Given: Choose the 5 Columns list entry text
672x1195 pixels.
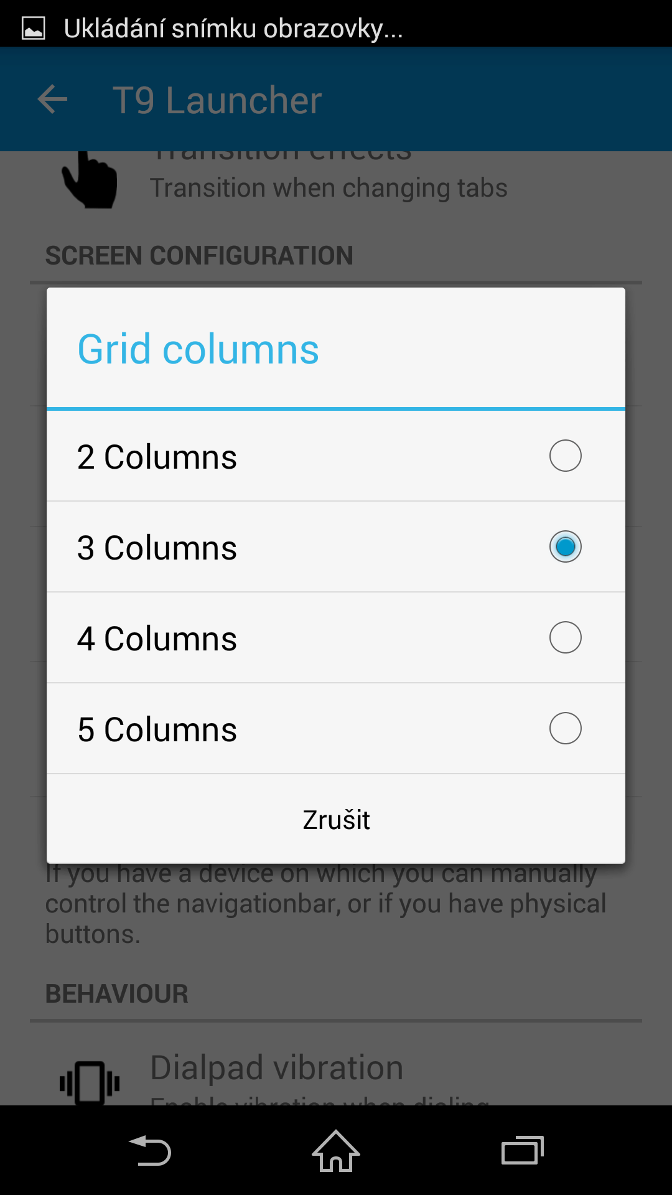Looking at the screenshot, I should point(157,730).
